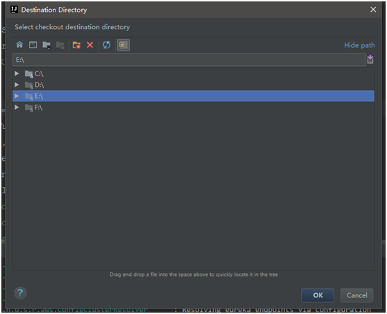Refresh the directory tree
Screen dimensions: 387x314
pos(106,45)
